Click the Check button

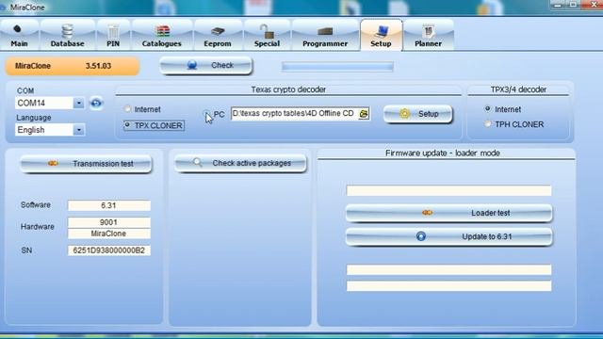(x=206, y=65)
